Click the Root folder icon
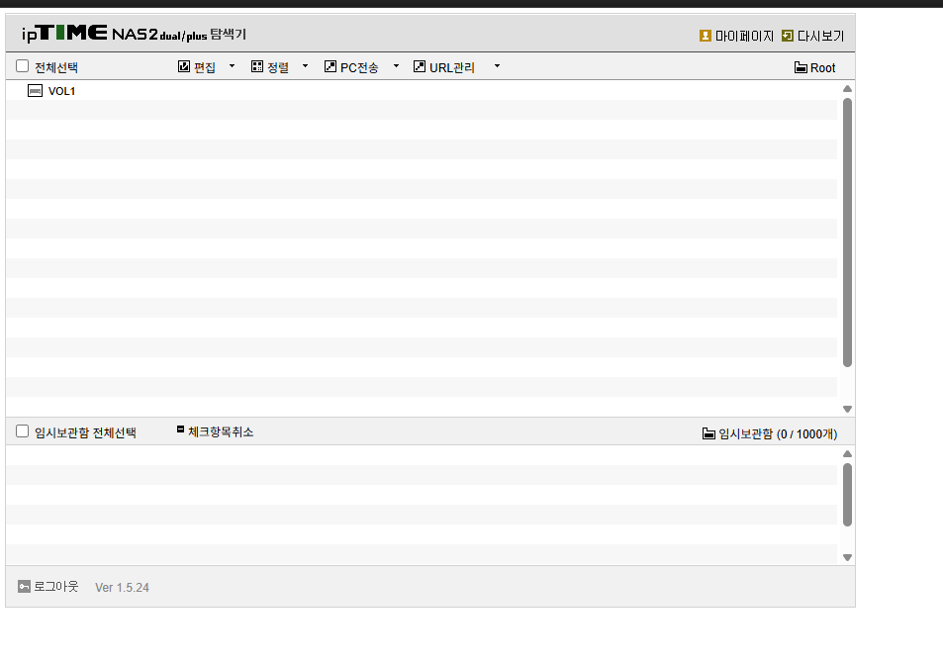The height and width of the screenshot is (667, 943). coord(801,67)
